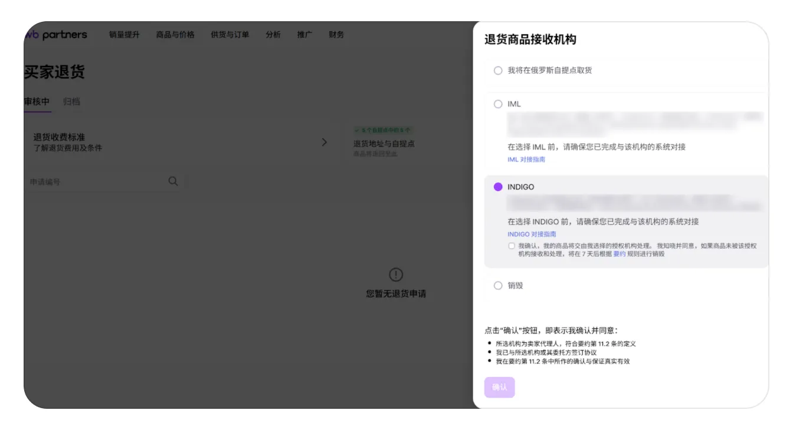Image resolution: width=793 pixels, height=430 pixels.
Task: Open the 商品与价格 menu
Action: [175, 35]
